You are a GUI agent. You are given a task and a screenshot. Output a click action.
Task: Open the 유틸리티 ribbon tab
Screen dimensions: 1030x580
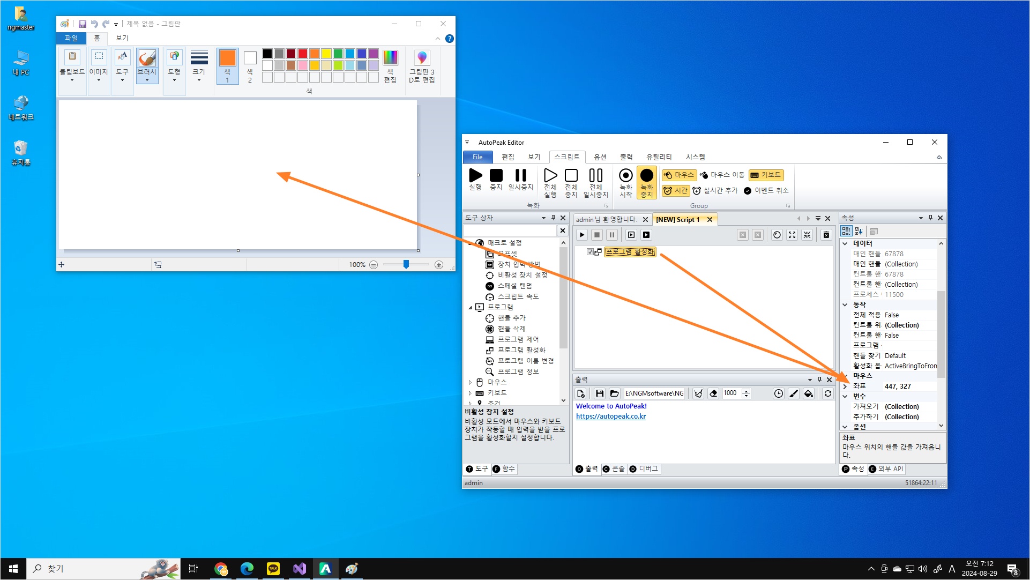[x=658, y=157]
